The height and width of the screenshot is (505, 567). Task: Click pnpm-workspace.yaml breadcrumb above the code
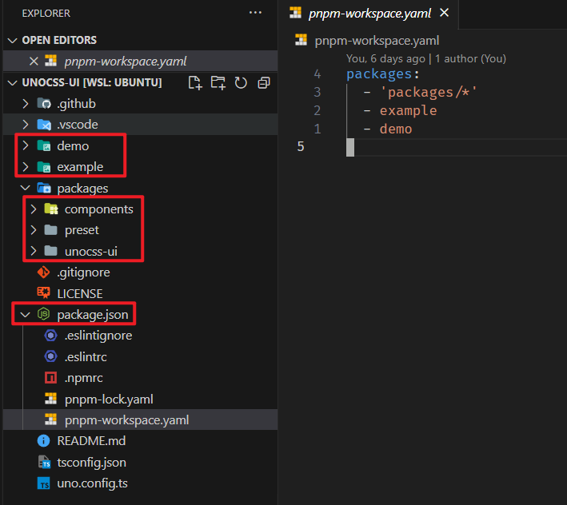[x=377, y=41]
